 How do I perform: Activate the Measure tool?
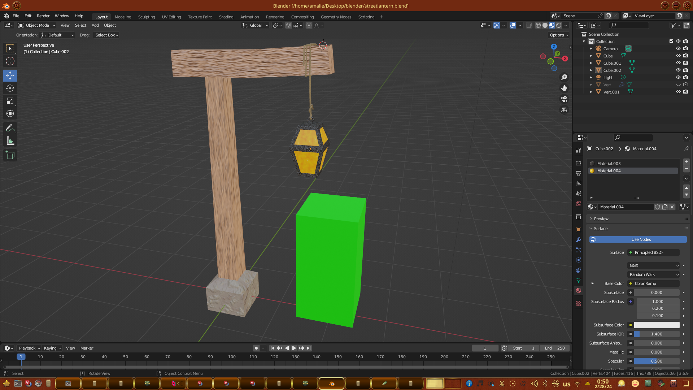(10, 141)
